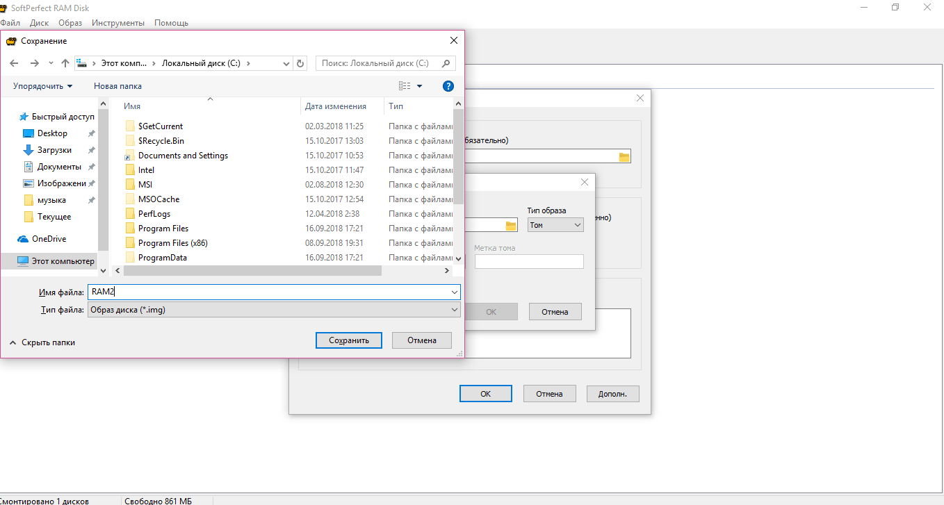Browse image file folder icon in small dialog
This screenshot has height=505, width=944.
coord(511,225)
